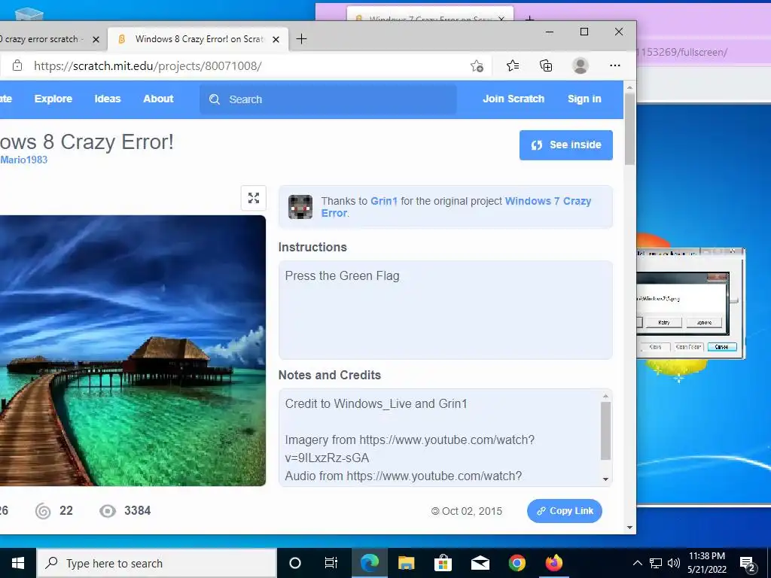This screenshot has height=578, width=771.
Task: Click the address bar URL
Action: click(x=148, y=66)
